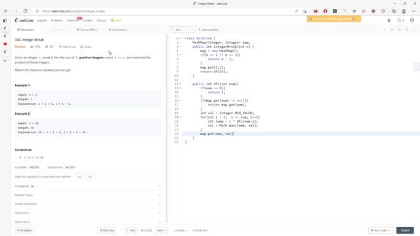The width and height of the screenshot is (420, 236).
Task: Open the editor settings gear icon
Action: point(407,29)
